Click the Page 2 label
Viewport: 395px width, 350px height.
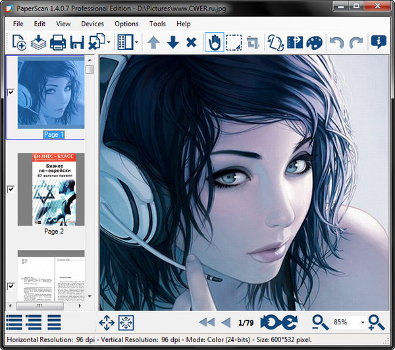(x=54, y=232)
